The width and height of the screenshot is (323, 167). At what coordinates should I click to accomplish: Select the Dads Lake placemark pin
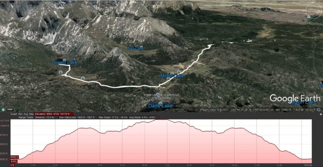[160, 103]
